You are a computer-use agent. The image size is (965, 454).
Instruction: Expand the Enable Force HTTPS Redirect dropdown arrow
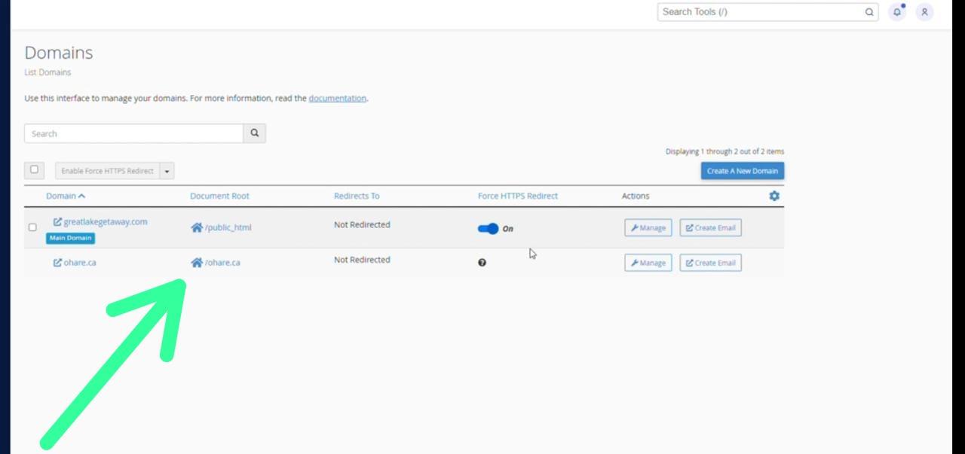pyautogui.click(x=167, y=171)
